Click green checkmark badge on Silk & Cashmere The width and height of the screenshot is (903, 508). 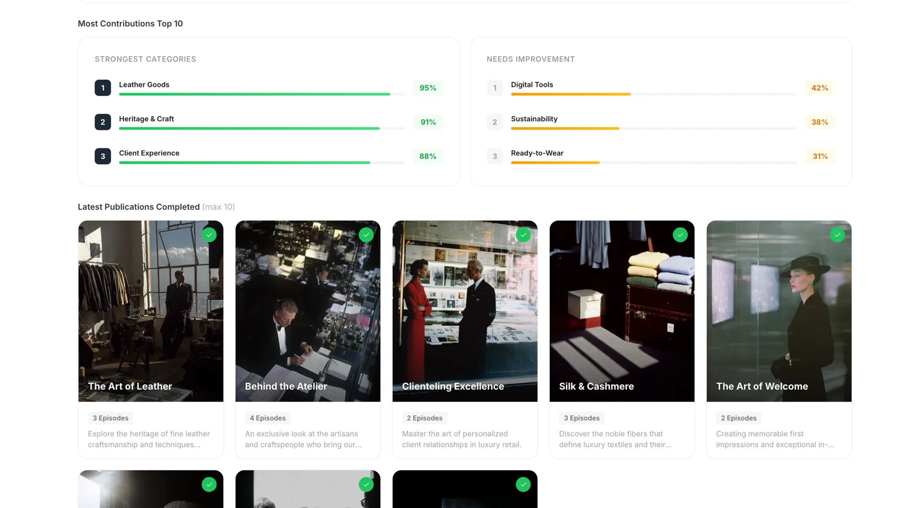[x=680, y=235]
